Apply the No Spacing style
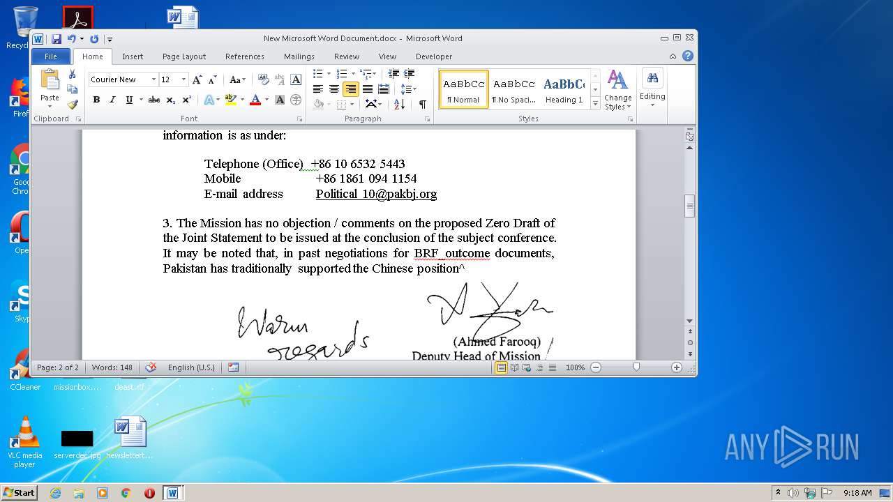 (x=514, y=89)
